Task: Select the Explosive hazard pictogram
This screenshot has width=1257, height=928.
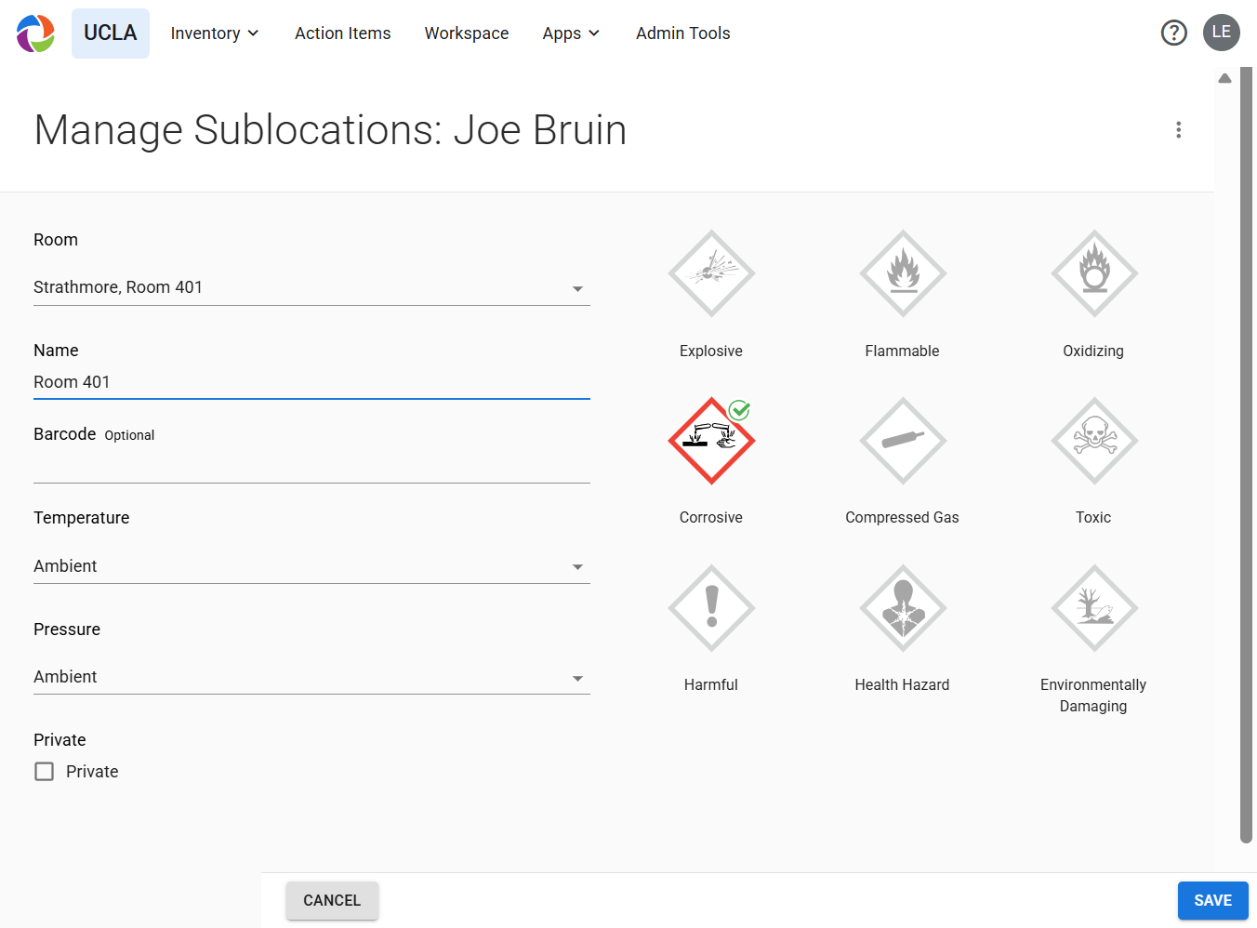Action: coord(711,273)
